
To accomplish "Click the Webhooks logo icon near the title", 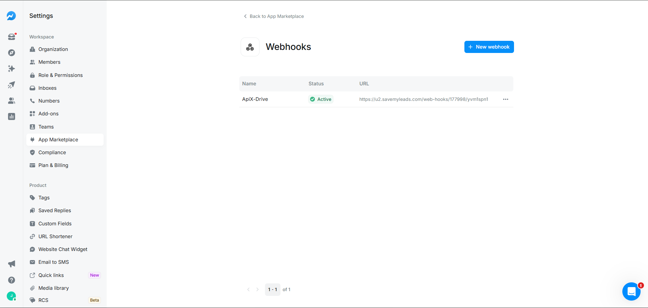I will point(250,47).
